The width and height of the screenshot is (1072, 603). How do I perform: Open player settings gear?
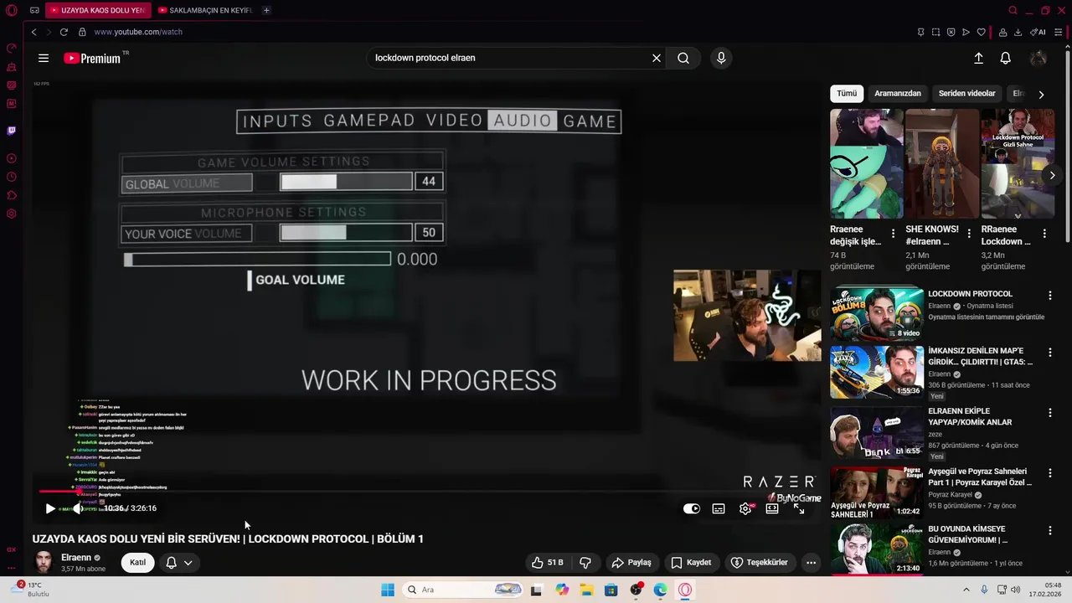click(x=745, y=508)
